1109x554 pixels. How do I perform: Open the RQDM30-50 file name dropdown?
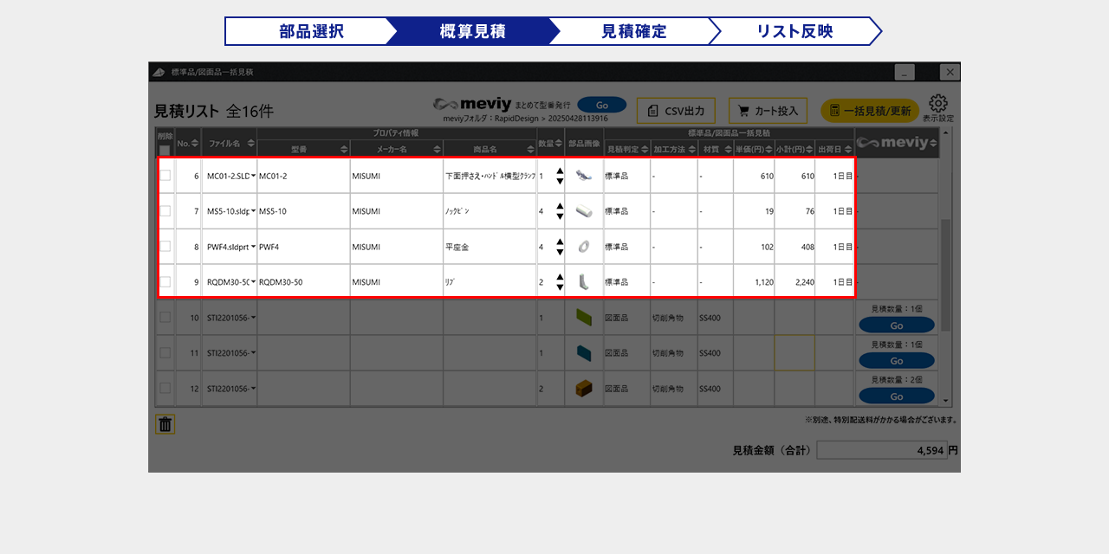click(x=253, y=281)
